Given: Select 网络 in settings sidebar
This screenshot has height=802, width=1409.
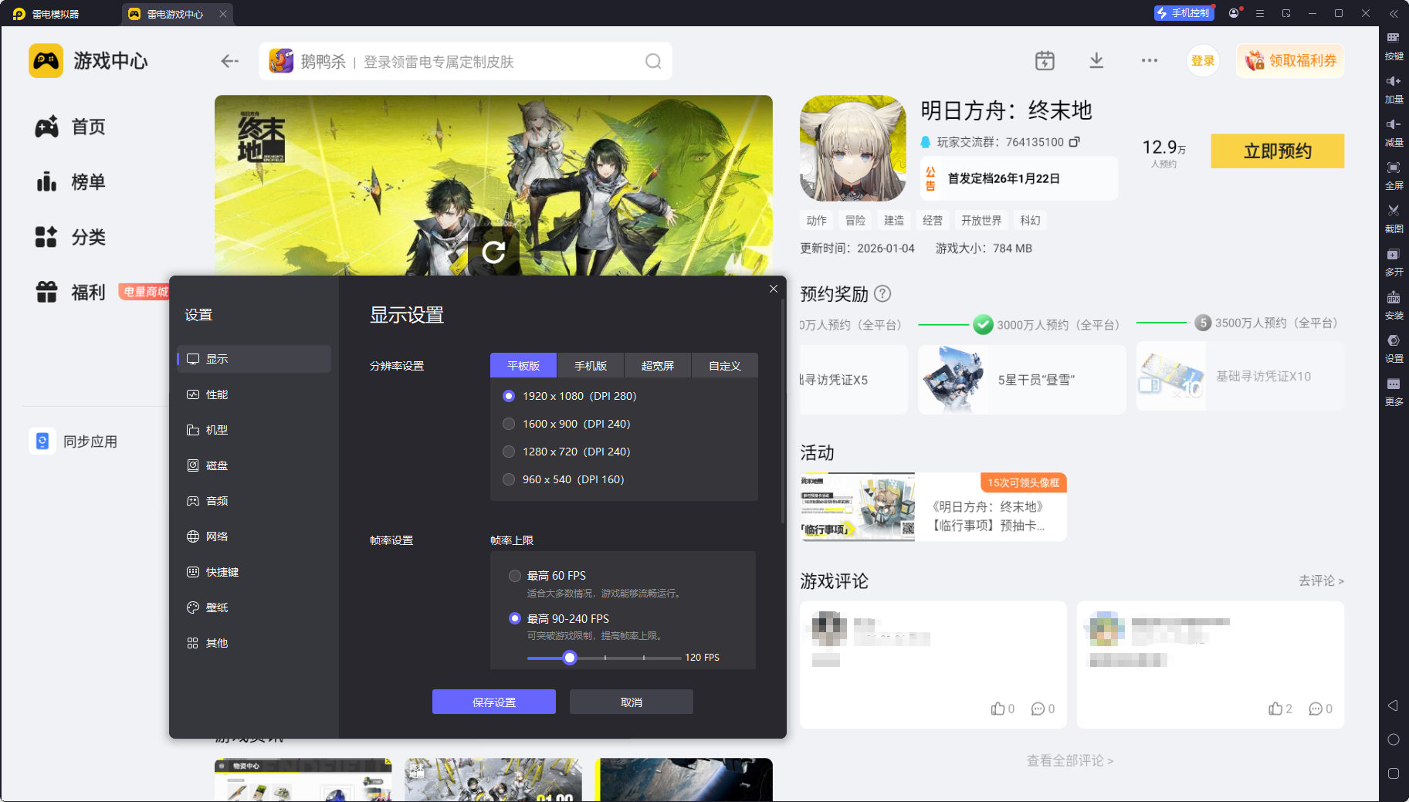Looking at the screenshot, I should click(x=254, y=536).
